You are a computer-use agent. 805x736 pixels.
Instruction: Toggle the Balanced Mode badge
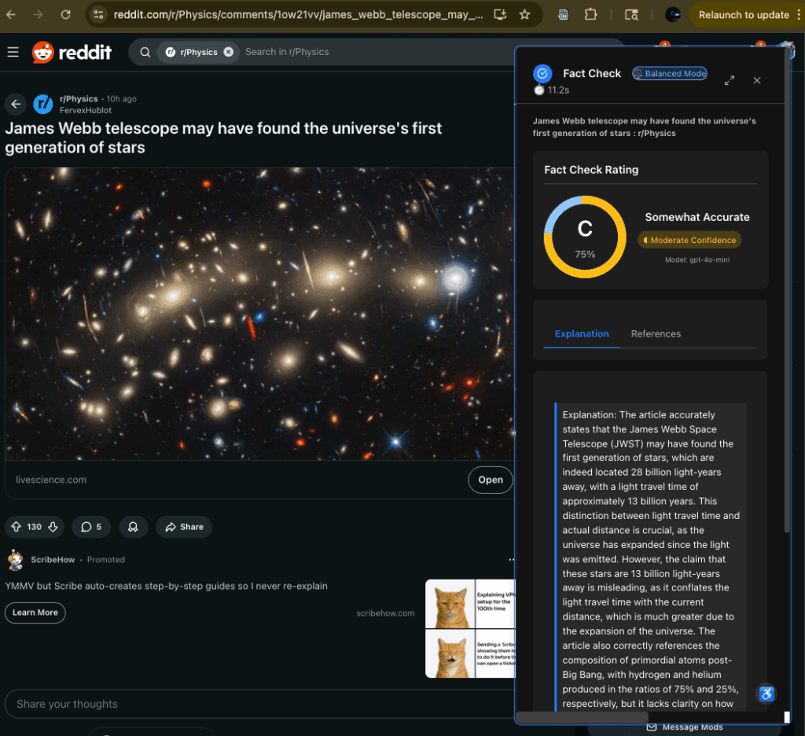click(x=670, y=73)
